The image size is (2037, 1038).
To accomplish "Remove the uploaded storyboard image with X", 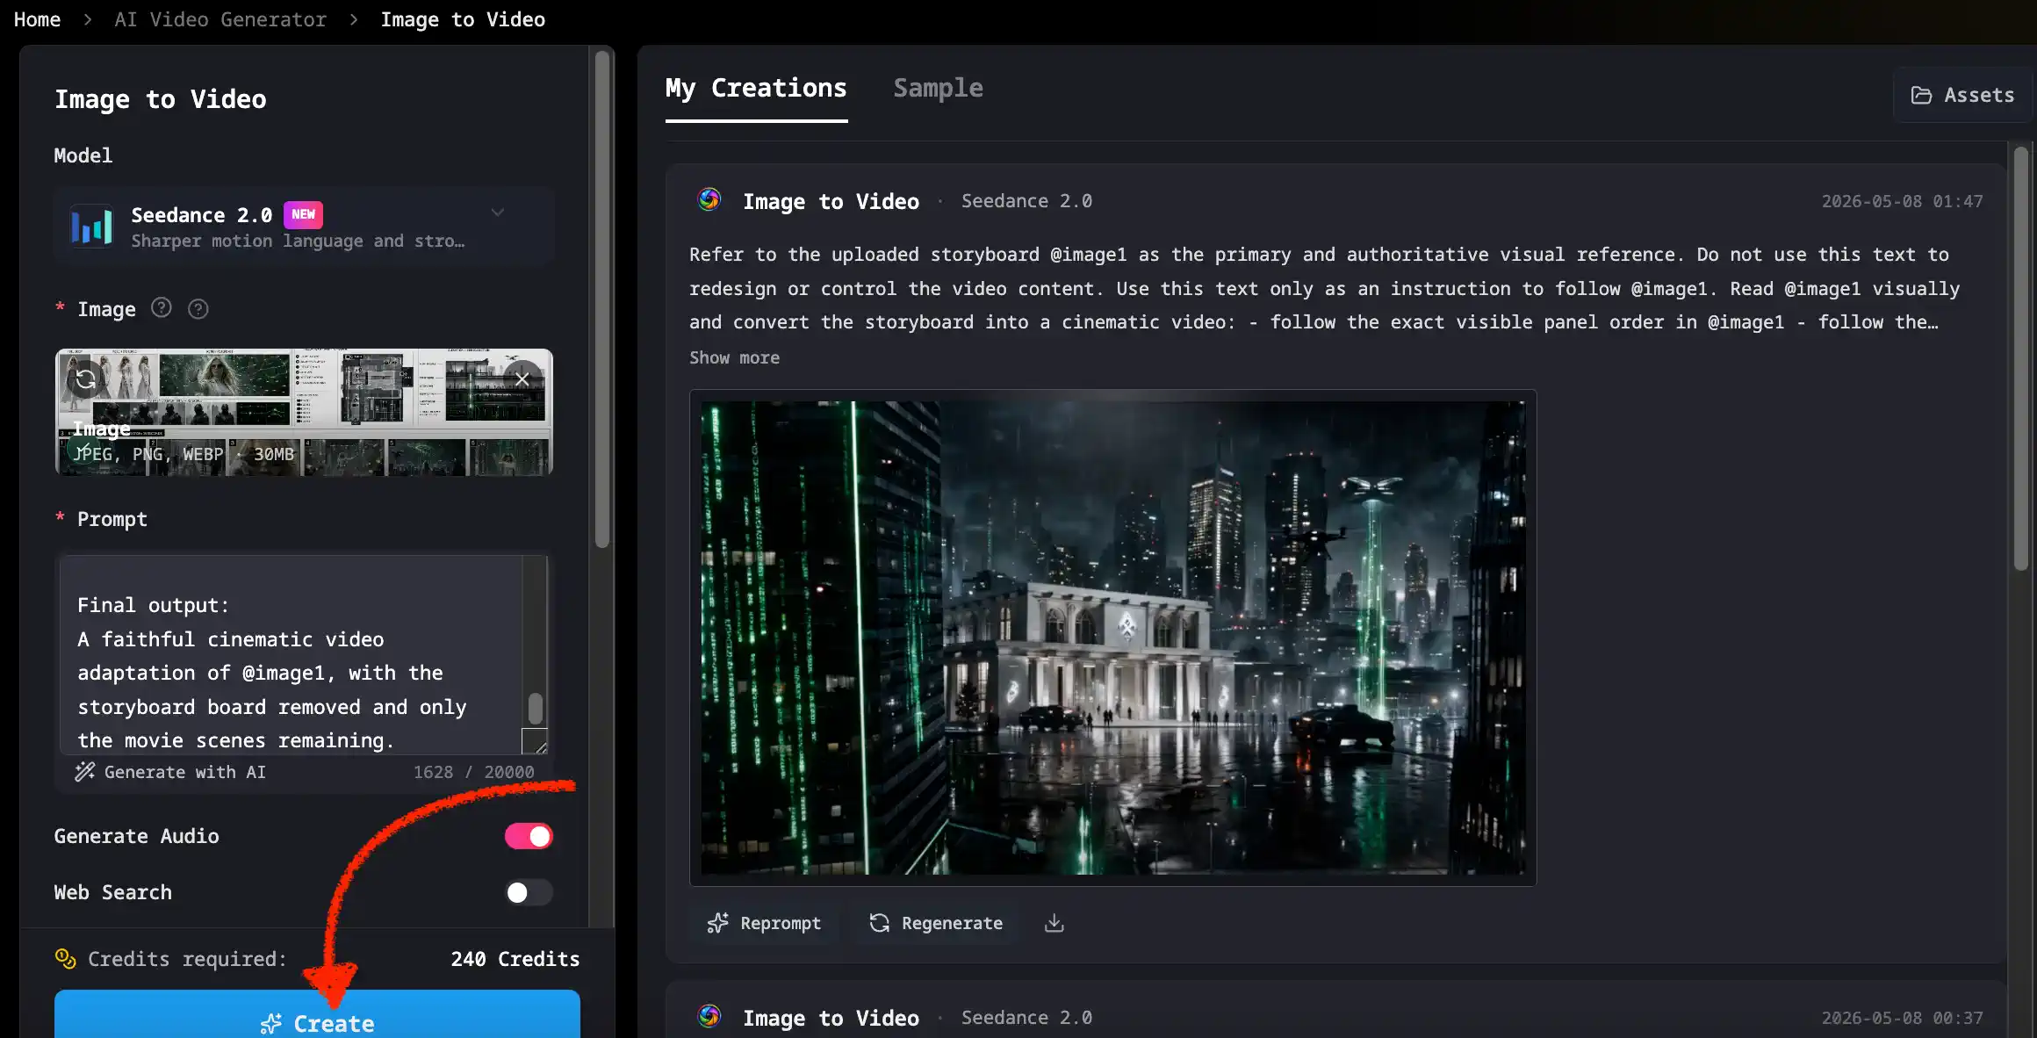I will pyautogui.click(x=522, y=379).
